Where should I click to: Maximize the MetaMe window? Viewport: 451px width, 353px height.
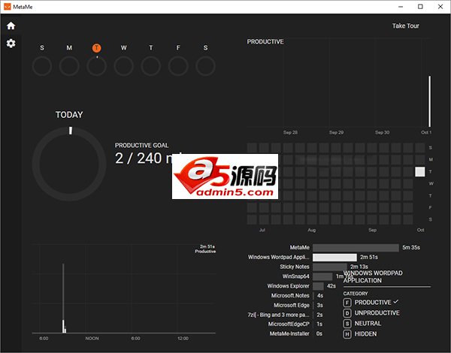(420, 7)
